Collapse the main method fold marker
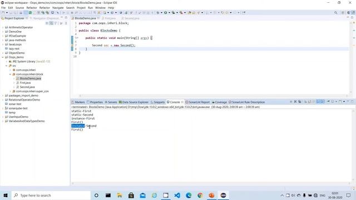Screen dimensions: 356x200 click(x=77, y=38)
